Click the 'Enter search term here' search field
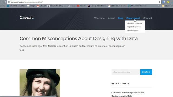 (126, 72)
